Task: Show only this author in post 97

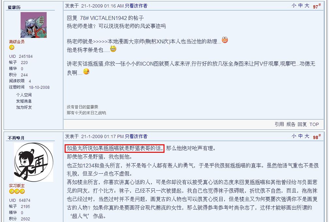Action: [x=136, y=6]
